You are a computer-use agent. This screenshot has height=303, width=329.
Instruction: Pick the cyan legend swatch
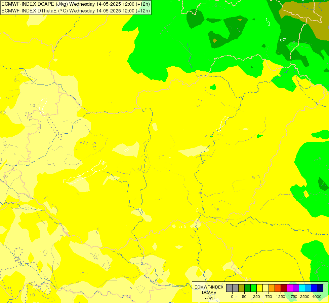coord(302,288)
